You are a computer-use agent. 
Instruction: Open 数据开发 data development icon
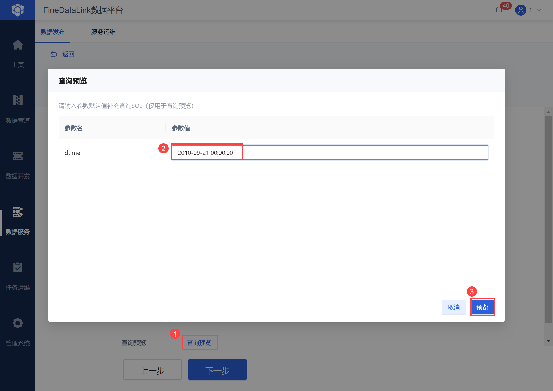click(17, 156)
